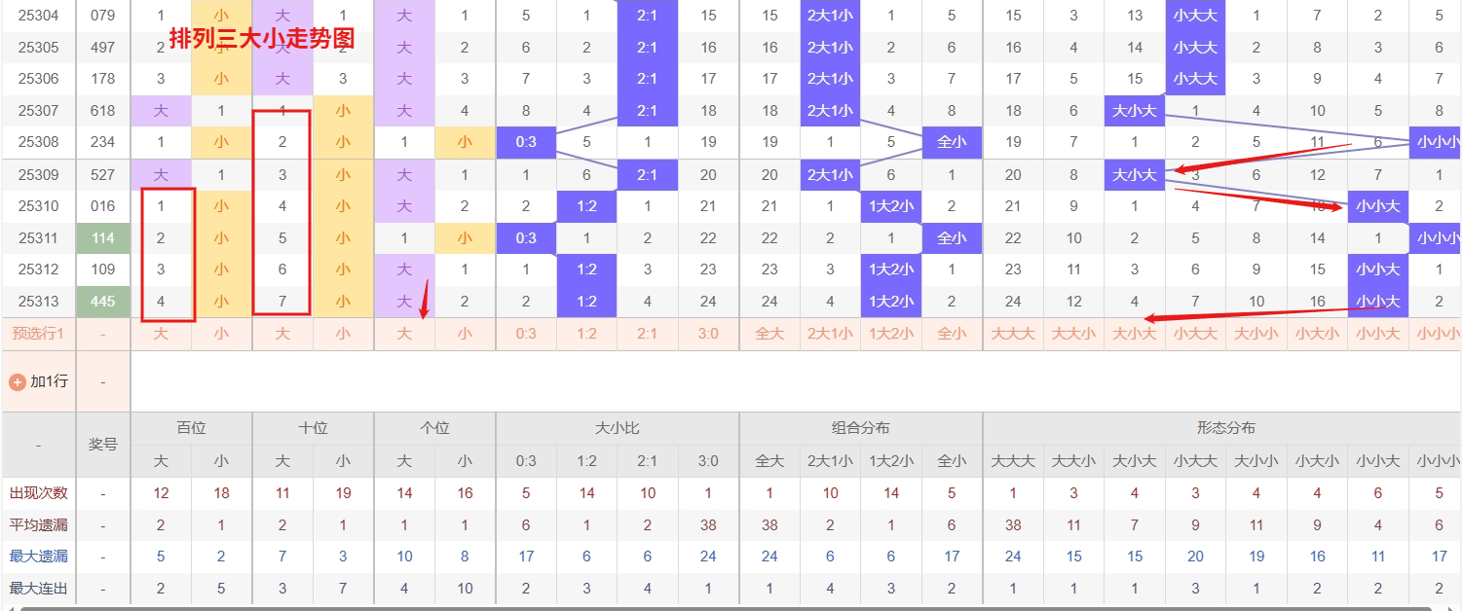Click the green 114 number in row 25311

(103, 238)
